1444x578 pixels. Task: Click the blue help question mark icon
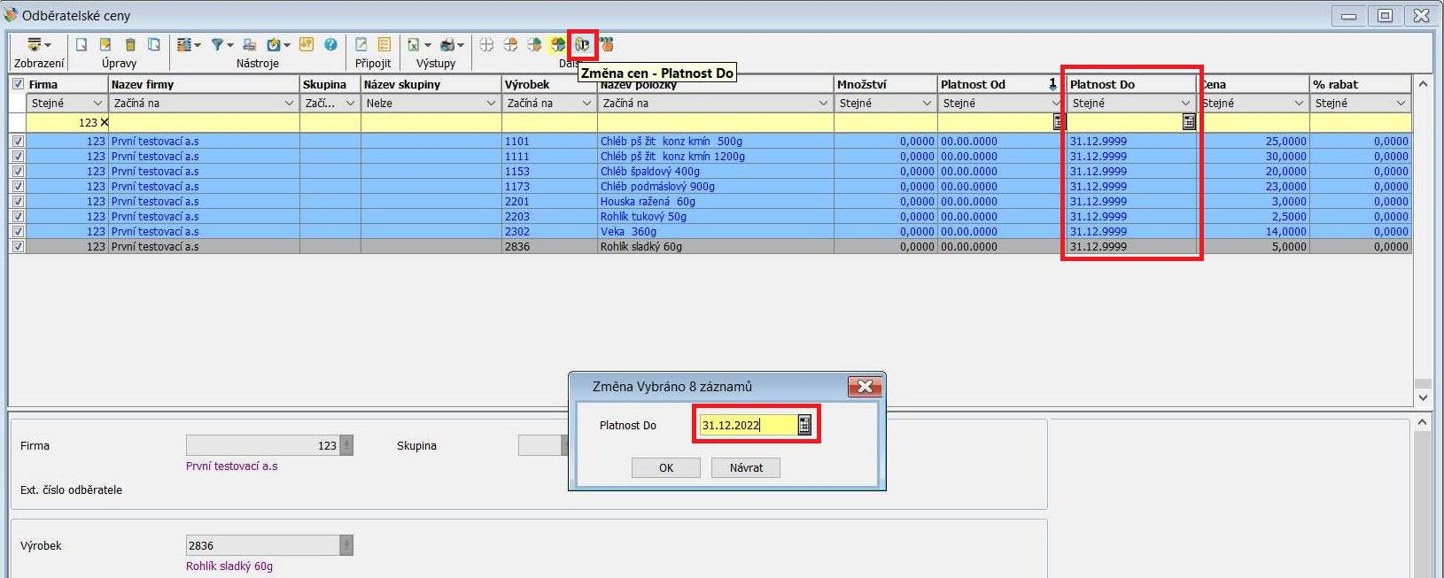330,44
